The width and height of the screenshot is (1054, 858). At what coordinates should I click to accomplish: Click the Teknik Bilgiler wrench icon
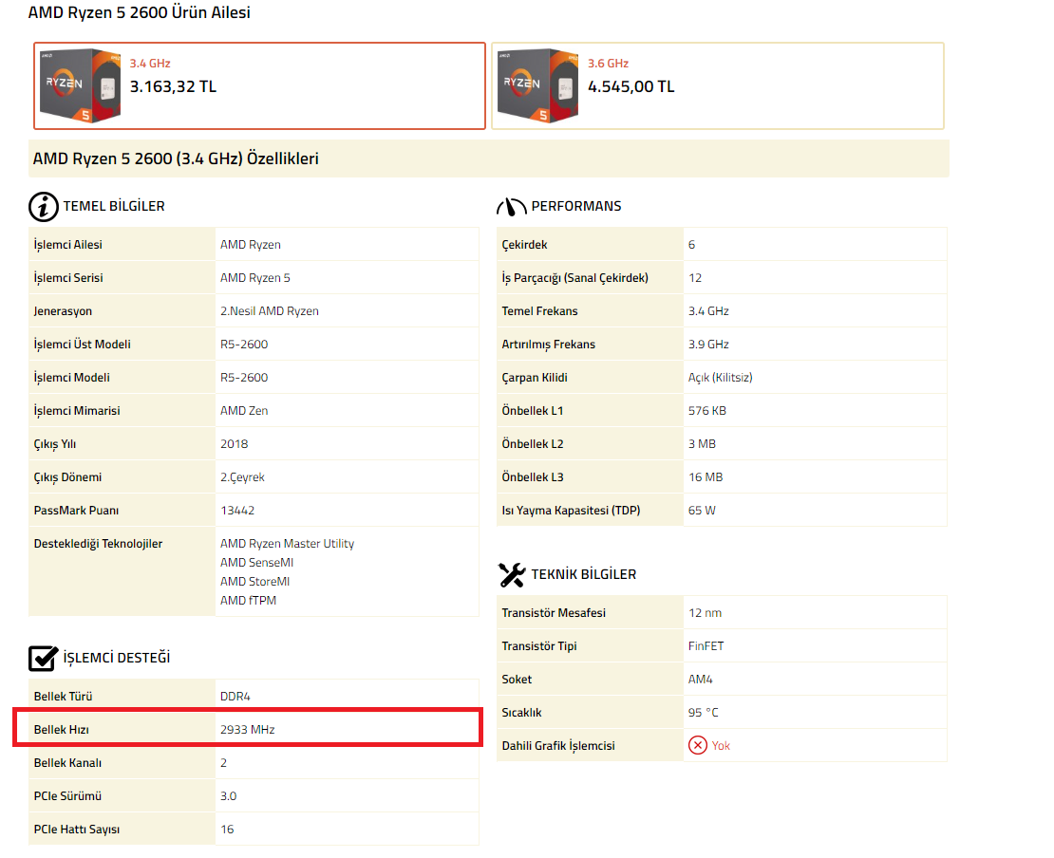[x=512, y=575]
